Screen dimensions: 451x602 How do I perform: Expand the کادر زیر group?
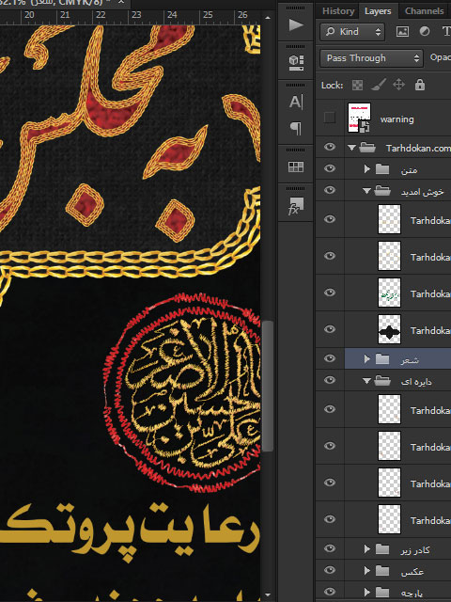[x=367, y=549]
